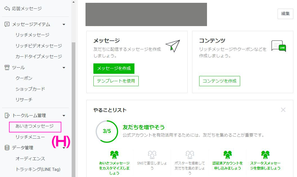Open 応答メッセージ in the sidebar
The height and width of the screenshot is (177, 297).
pyautogui.click(x=27, y=8)
